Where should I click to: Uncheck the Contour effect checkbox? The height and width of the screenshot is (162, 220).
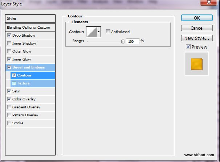pos(14,75)
